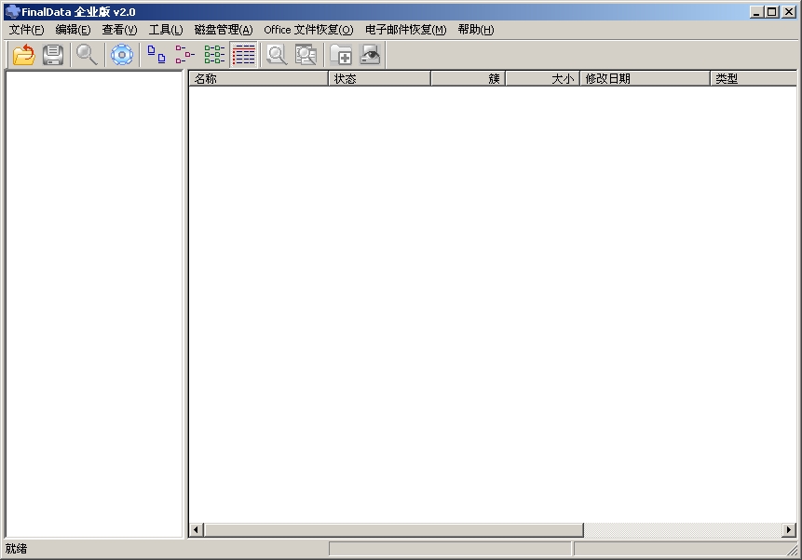Click the open folder toolbar icon

tap(24, 55)
